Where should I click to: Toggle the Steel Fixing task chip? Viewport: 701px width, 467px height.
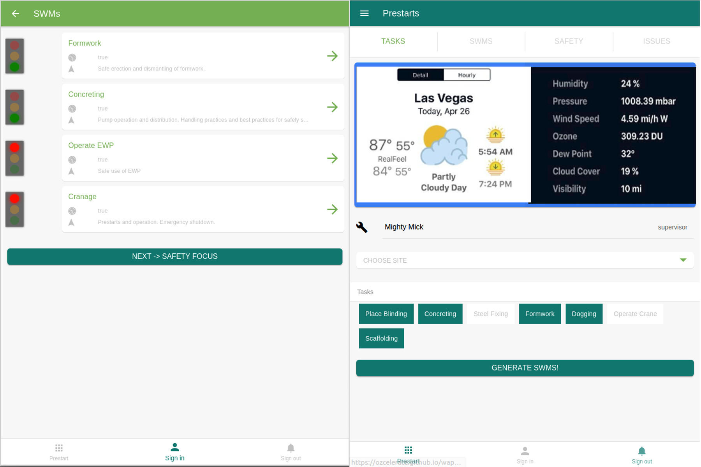[x=490, y=314]
